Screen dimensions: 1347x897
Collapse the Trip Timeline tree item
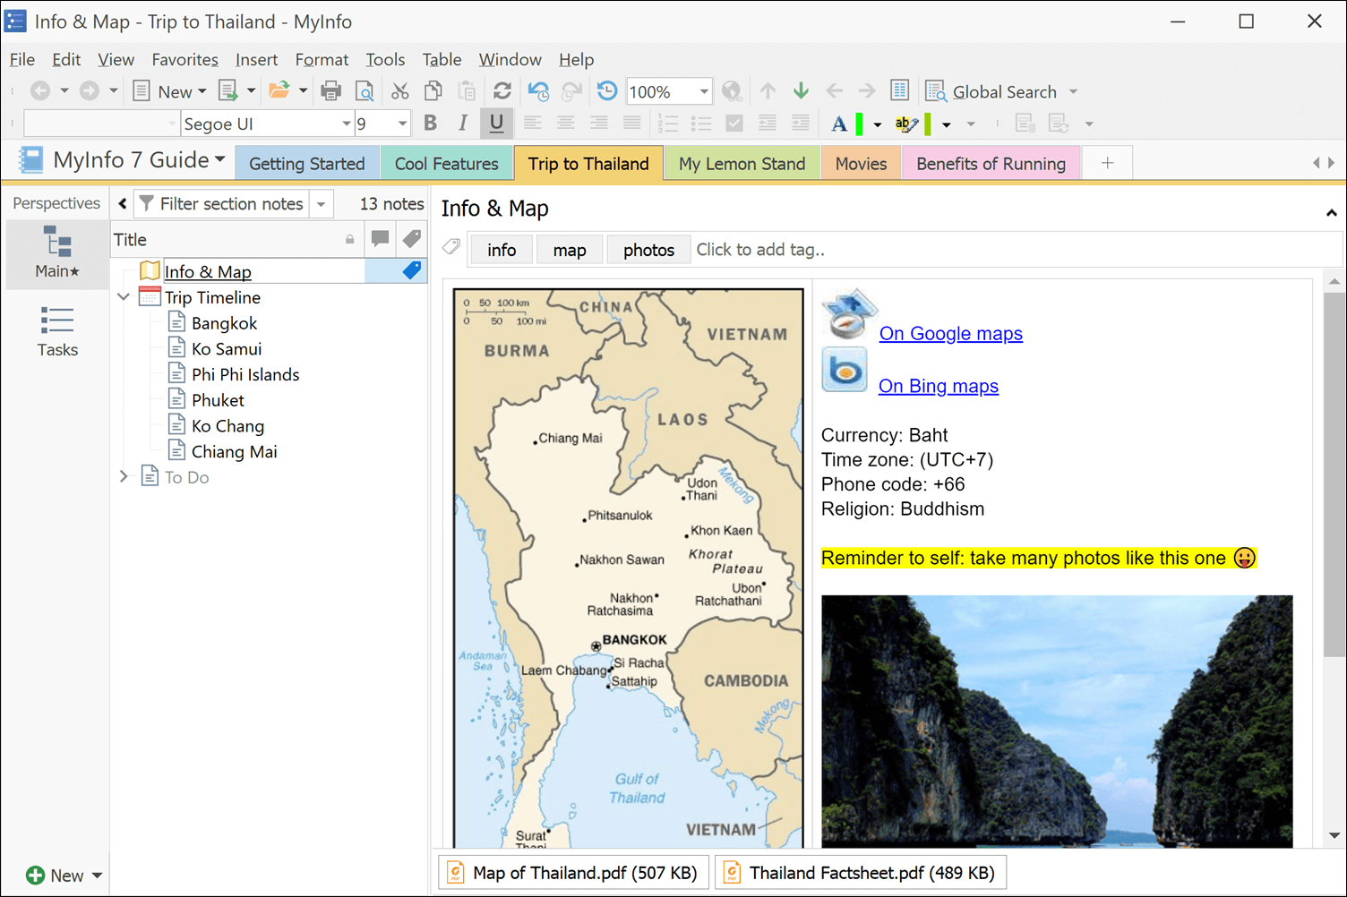pos(123,296)
